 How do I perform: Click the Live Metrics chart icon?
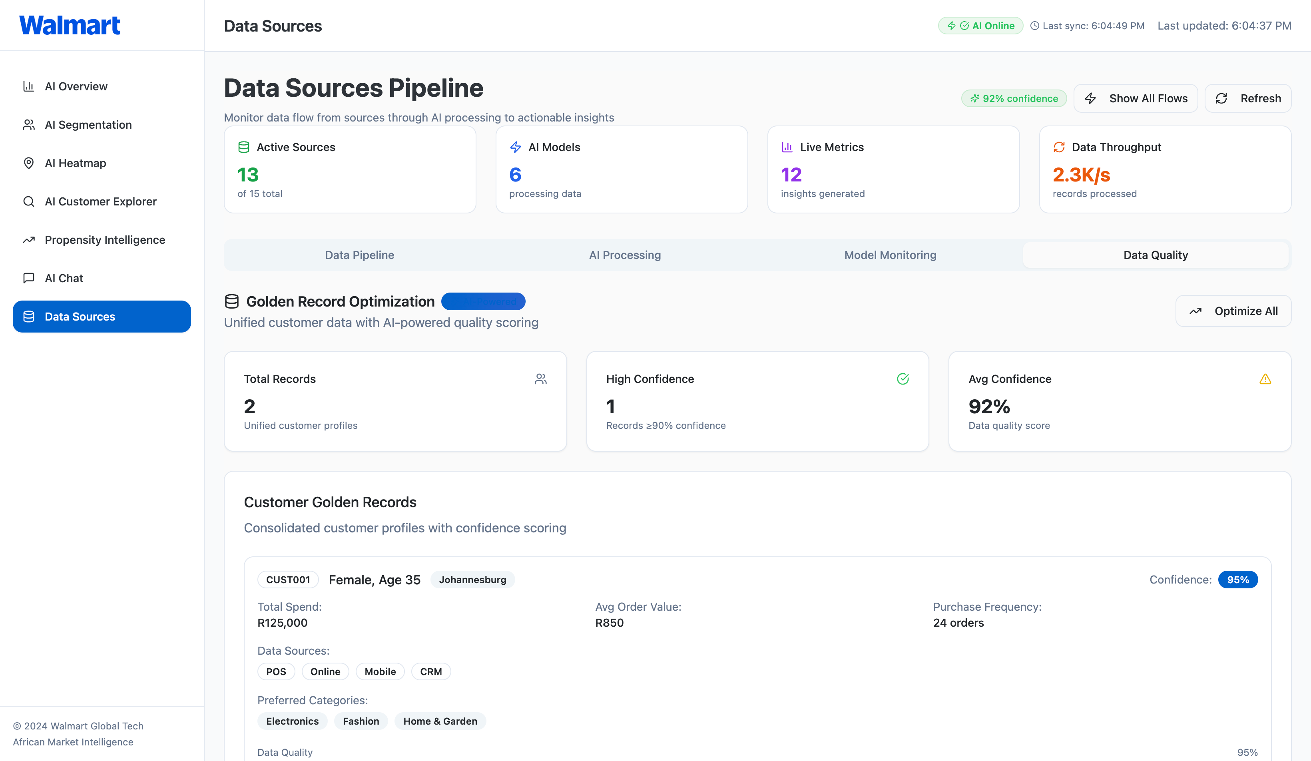(x=787, y=147)
